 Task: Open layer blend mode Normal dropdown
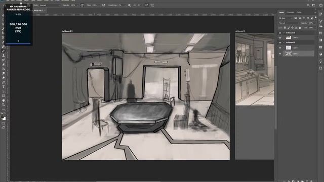click(289, 23)
